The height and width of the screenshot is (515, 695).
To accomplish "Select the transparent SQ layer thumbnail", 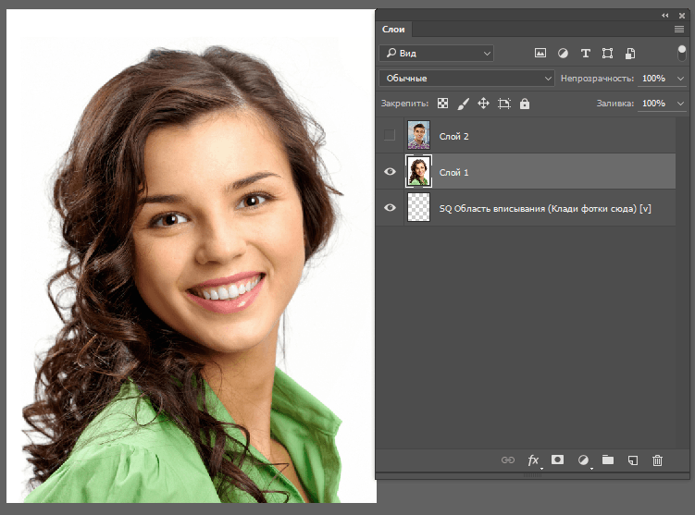I will [x=418, y=207].
